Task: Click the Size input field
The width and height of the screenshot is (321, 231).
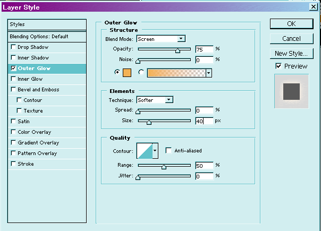Action: pos(204,121)
